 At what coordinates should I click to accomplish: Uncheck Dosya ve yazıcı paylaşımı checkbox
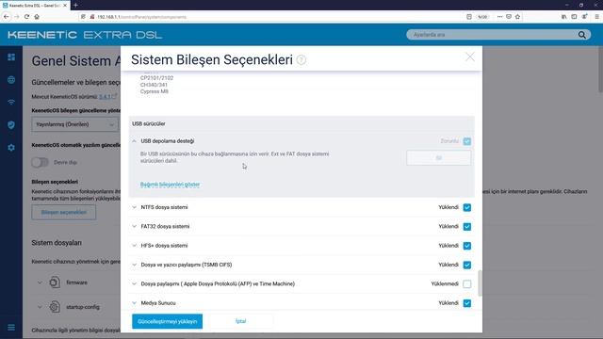pos(467,265)
